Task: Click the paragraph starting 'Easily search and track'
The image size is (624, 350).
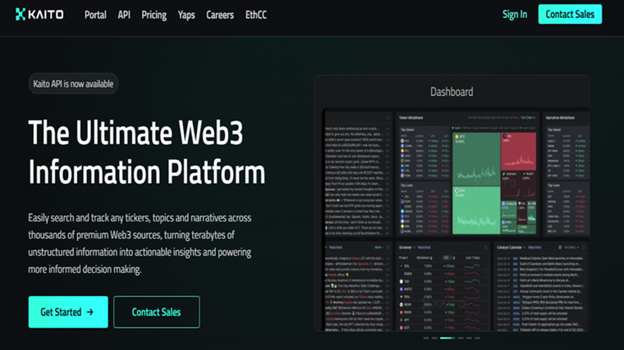Action: pyautogui.click(x=140, y=243)
